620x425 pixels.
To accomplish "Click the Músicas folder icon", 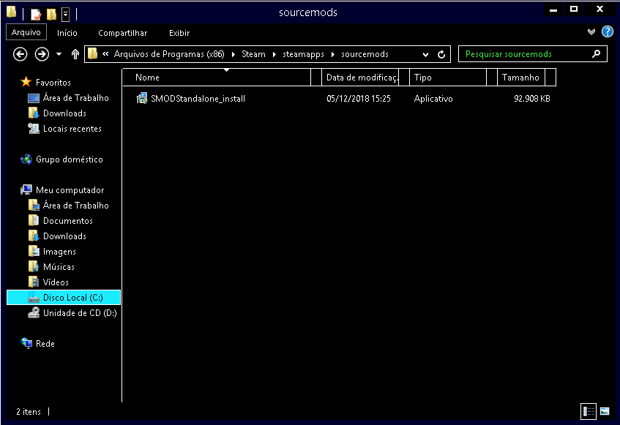I will click(34, 266).
